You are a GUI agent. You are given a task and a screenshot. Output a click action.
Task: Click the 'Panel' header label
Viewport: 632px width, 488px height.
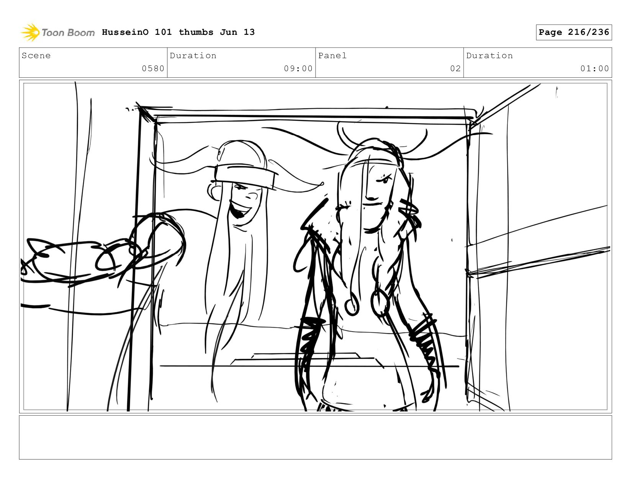click(x=332, y=55)
